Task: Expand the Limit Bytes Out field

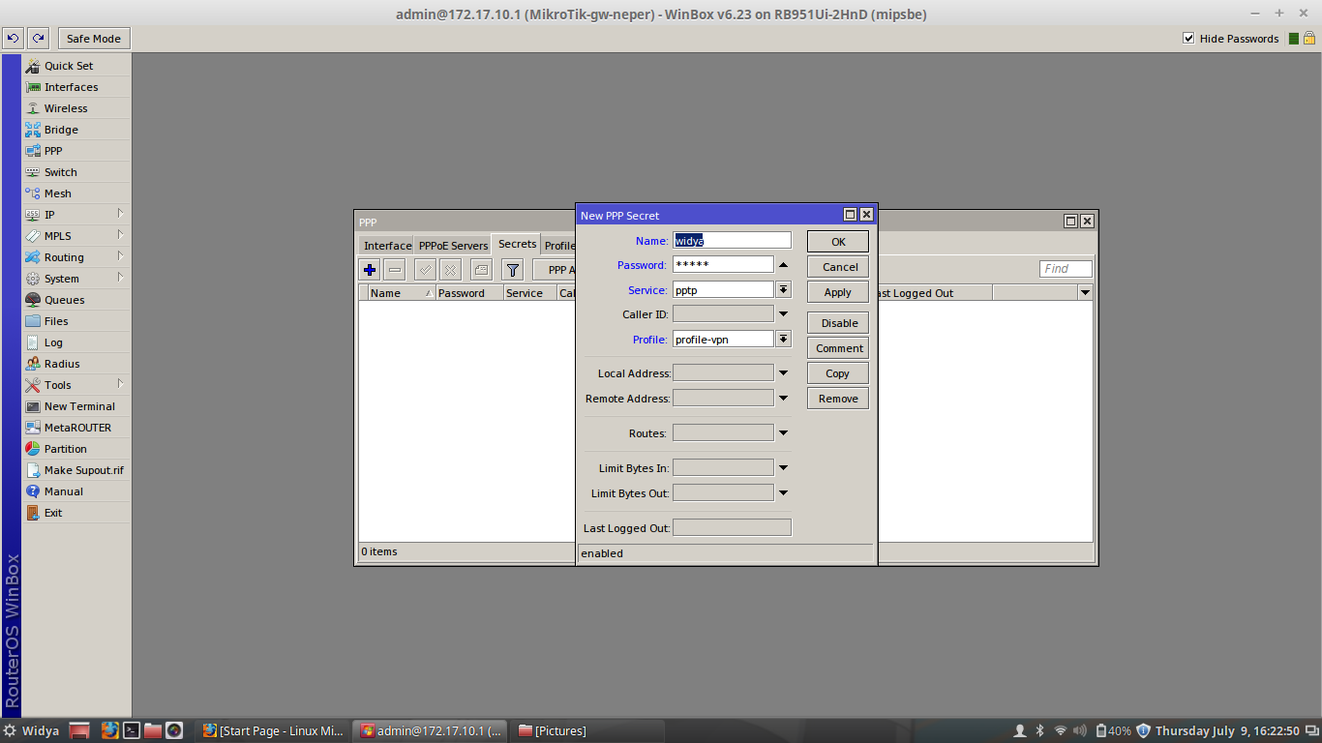Action: coord(784,493)
